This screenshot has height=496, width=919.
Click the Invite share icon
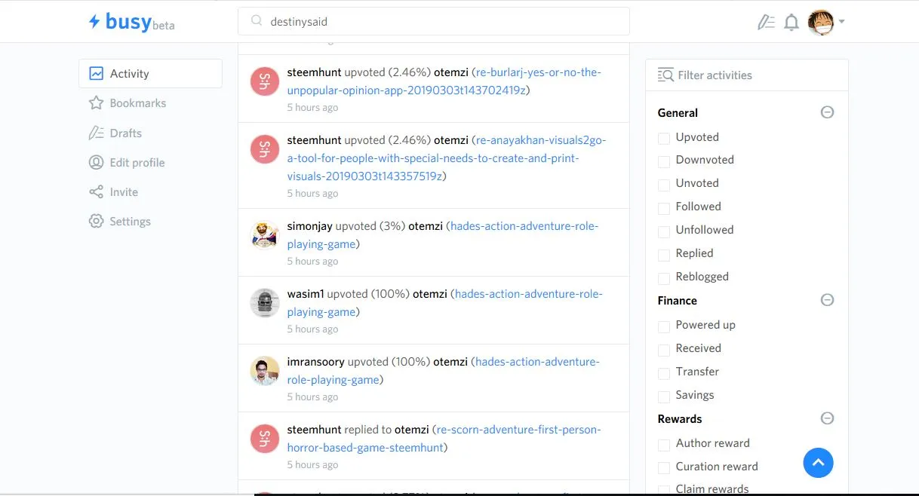(x=96, y=192)
